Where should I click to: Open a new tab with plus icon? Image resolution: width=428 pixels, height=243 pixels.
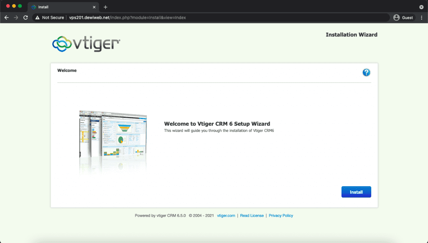105,7
